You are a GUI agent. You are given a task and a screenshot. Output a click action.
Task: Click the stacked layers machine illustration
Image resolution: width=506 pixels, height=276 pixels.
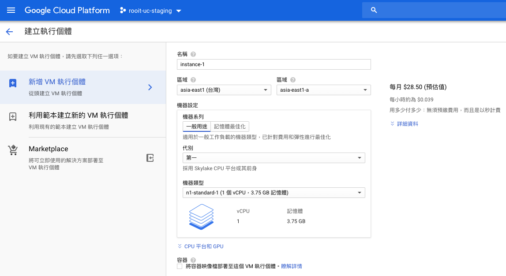coord(201,216)
